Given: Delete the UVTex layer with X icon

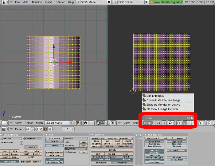Looking at the screenshot, I should coord(86,149).
